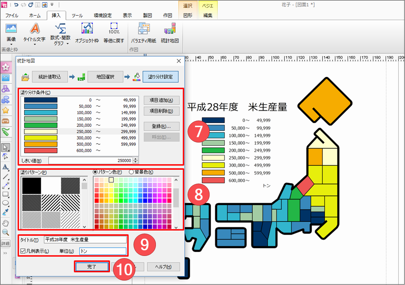The height and width of the screenshot is (285, 405).
Task: Open the flower clip-art panel icon
Action: pyautogui.click(x=6, y=67)
